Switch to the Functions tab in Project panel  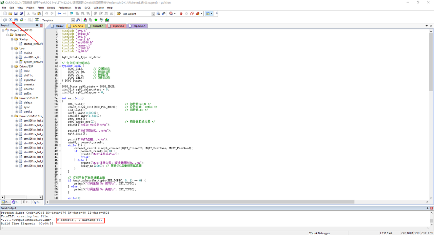[x=26, y=202]
